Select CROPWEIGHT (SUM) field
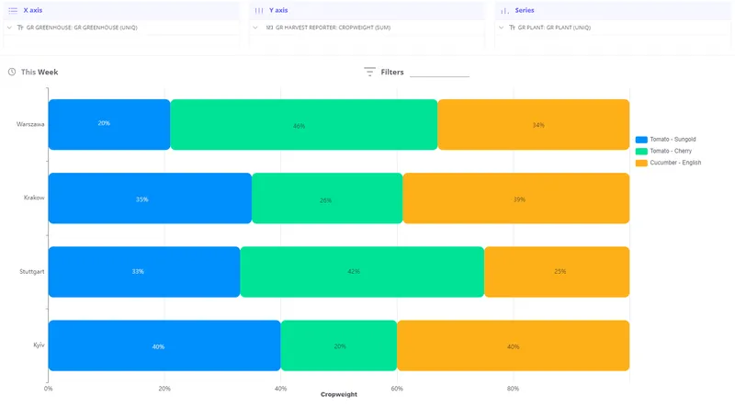This screenshot has width=735, height=408. [333, 28]
